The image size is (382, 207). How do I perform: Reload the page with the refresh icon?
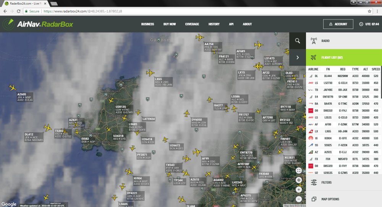(x=18, y=11)
